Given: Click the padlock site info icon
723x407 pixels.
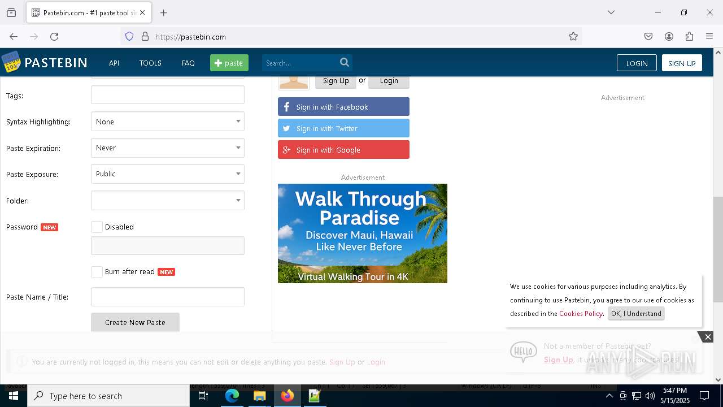Looking at the screenshot, I should point(145,36).
